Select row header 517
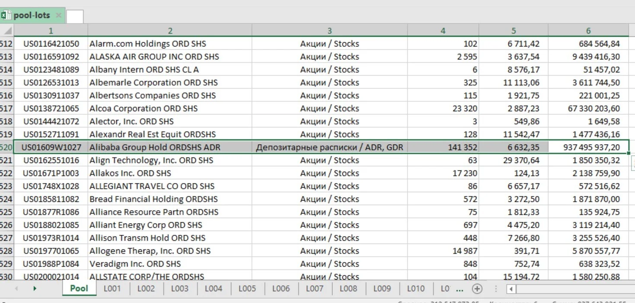This screenshot has width=635, height=303. (x=7, y=108)
